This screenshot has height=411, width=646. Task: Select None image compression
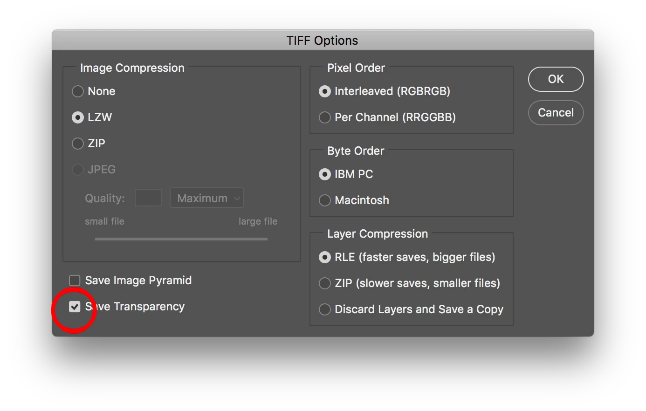[x=78, y=91]
